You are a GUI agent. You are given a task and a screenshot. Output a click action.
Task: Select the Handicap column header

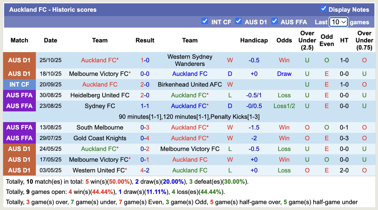tap(254, 40)
